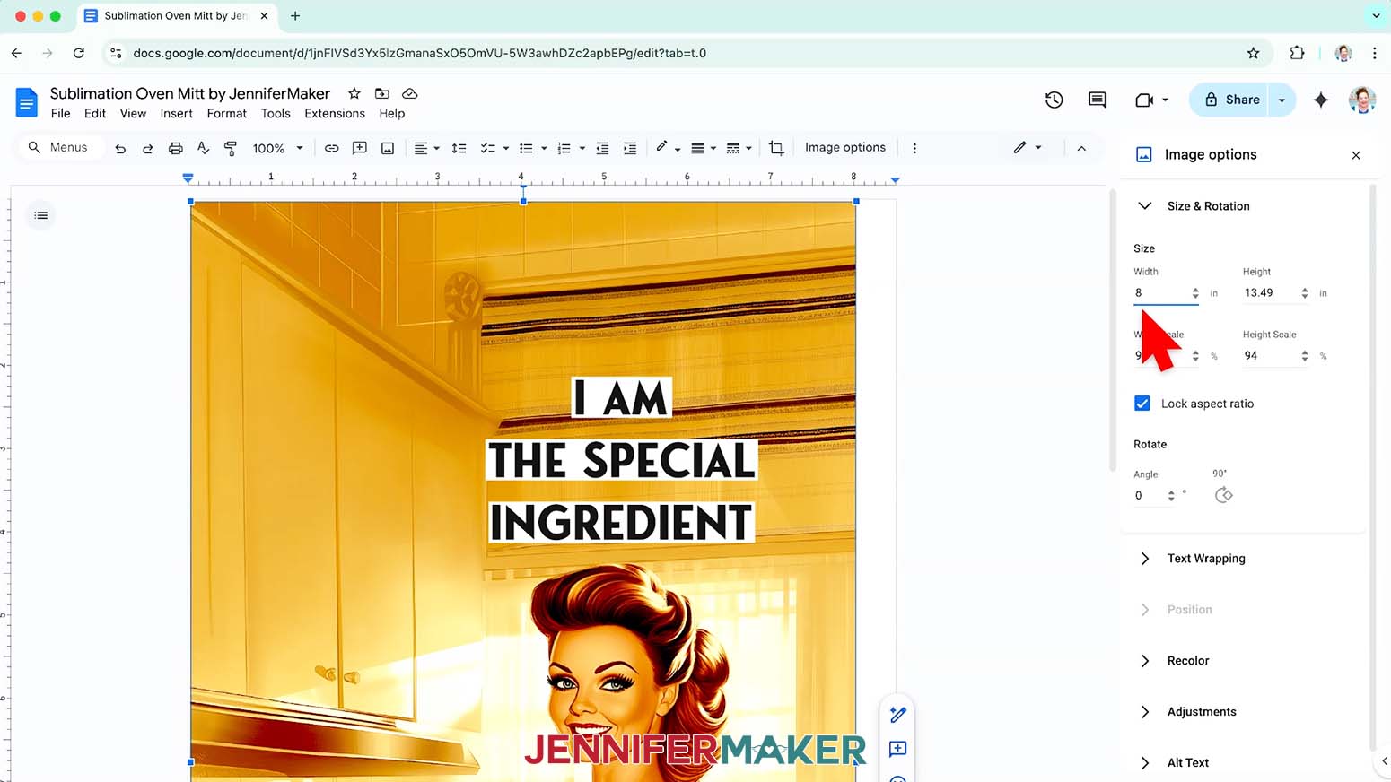The image size is (1391, 782).
Task: Click the Image options toolbar button
Action: [845, 148]
